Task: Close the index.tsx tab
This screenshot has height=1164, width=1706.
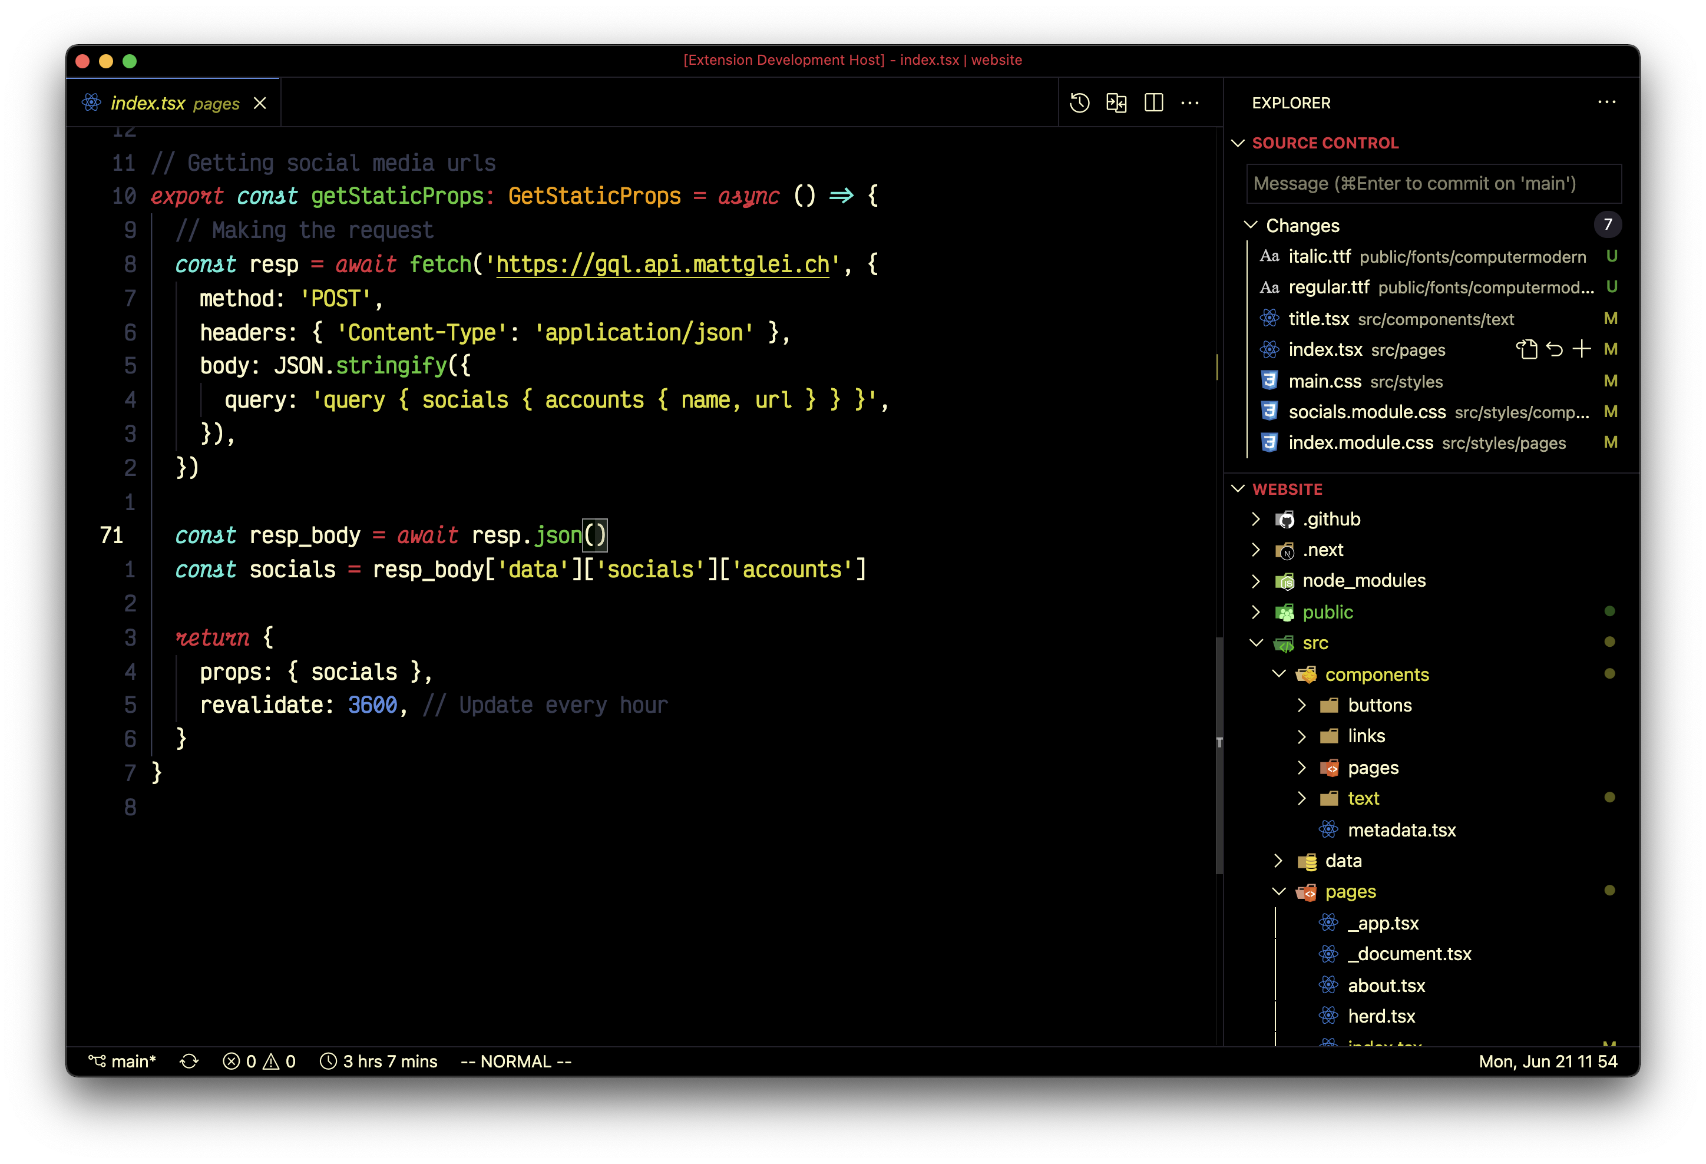Action: pyautogui.click(x=260, y=104)
